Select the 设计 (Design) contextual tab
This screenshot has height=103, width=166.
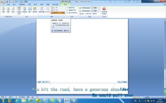coord(66,4)
